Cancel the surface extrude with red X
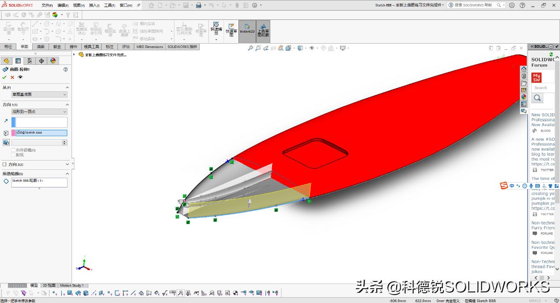Viewport: 560px width, 303px height. (x=12, y=77)
